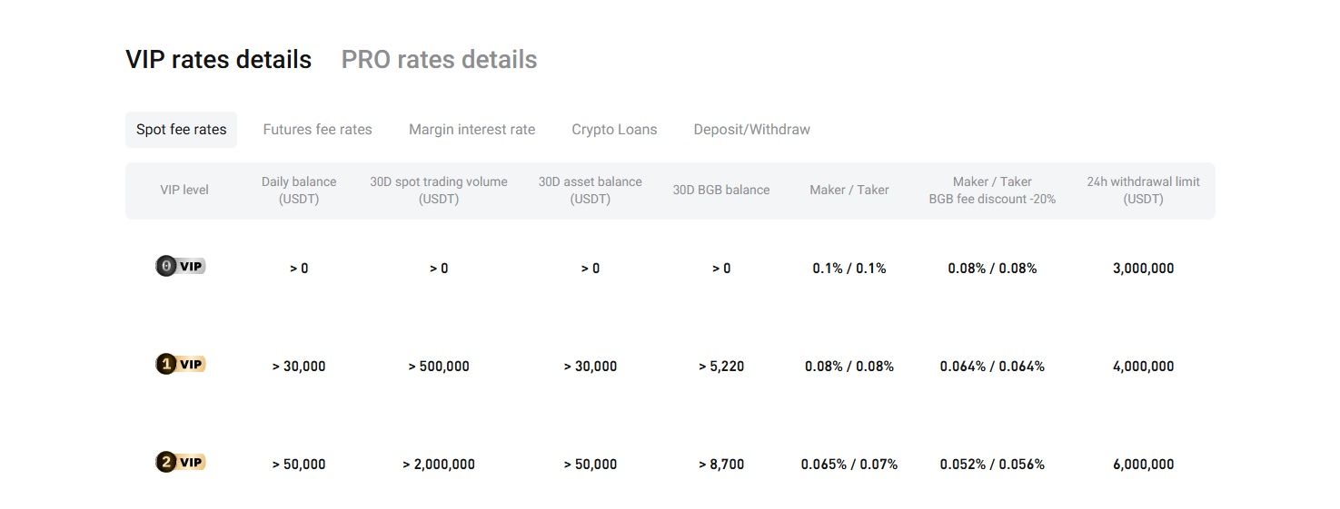Click the VIP 1 level badge
1340x509 pixels.
pos(181,365)
